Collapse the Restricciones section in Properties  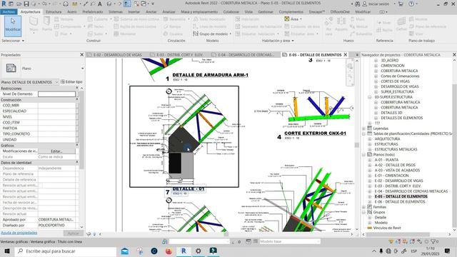pyautogui.click(x=77, y=89)
